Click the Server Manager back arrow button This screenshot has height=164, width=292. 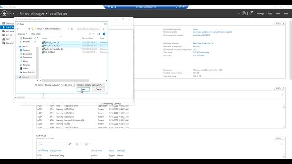5,13
